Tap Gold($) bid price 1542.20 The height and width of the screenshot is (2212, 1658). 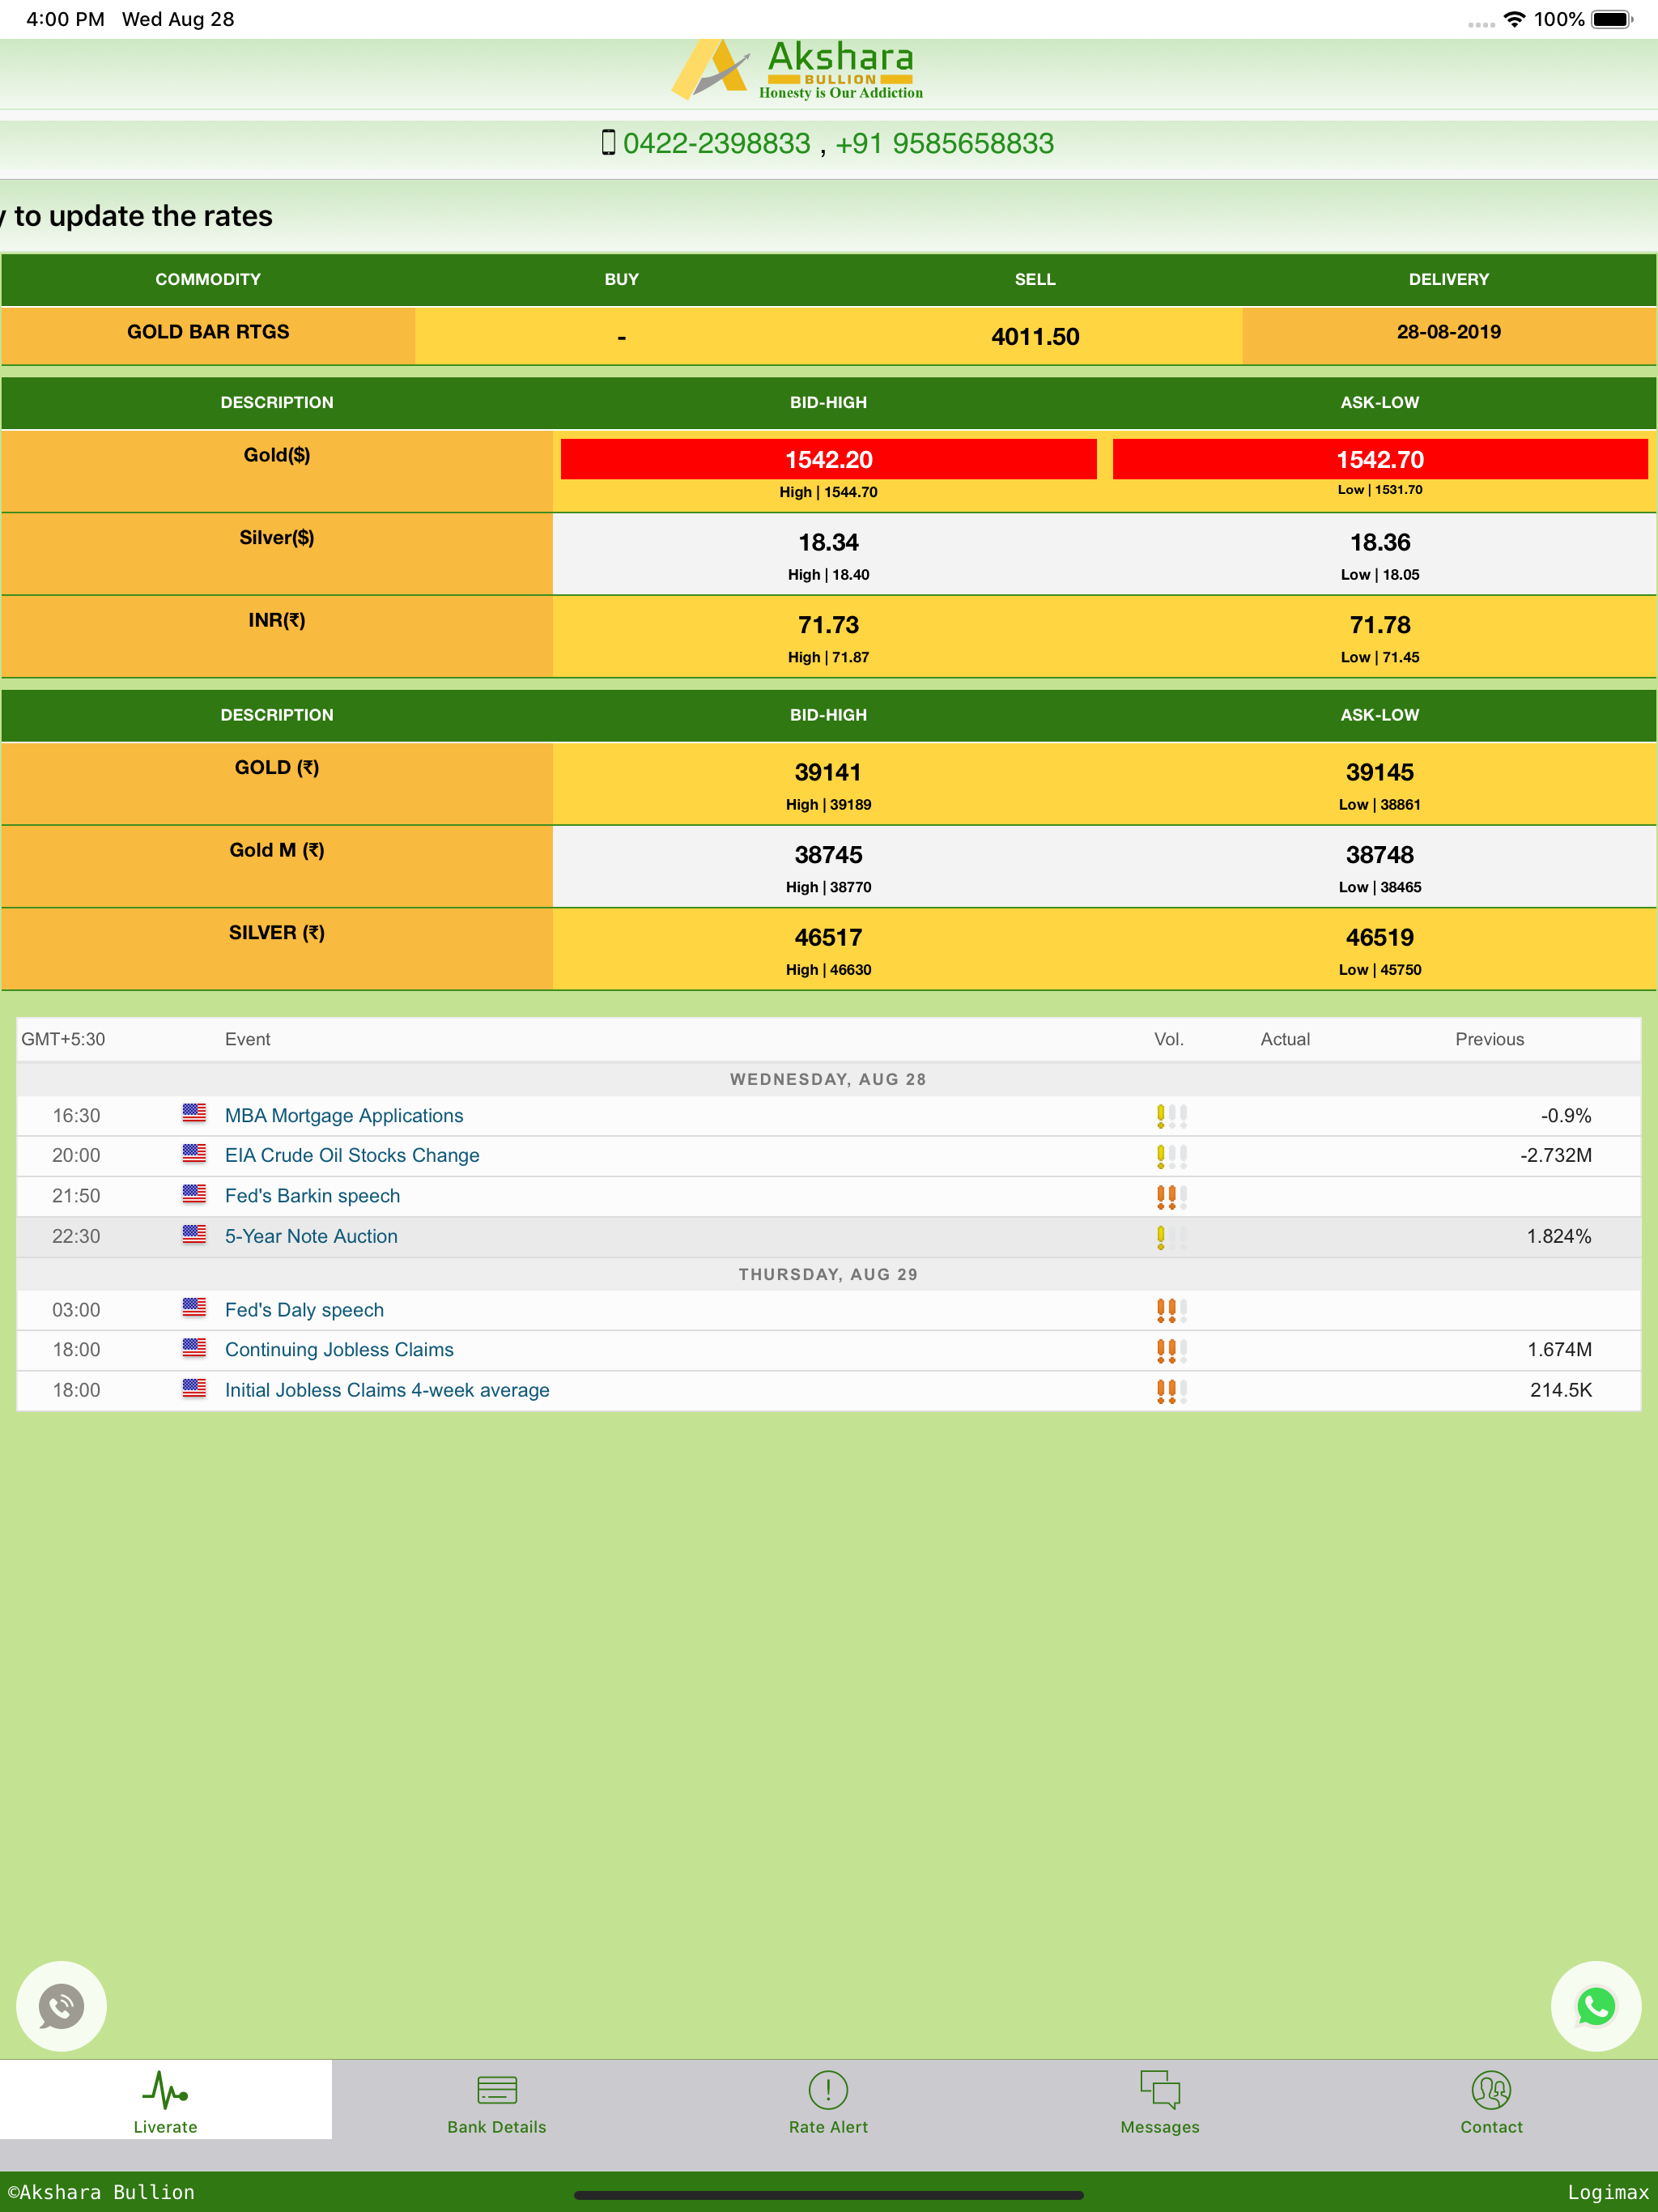point(828,459)
